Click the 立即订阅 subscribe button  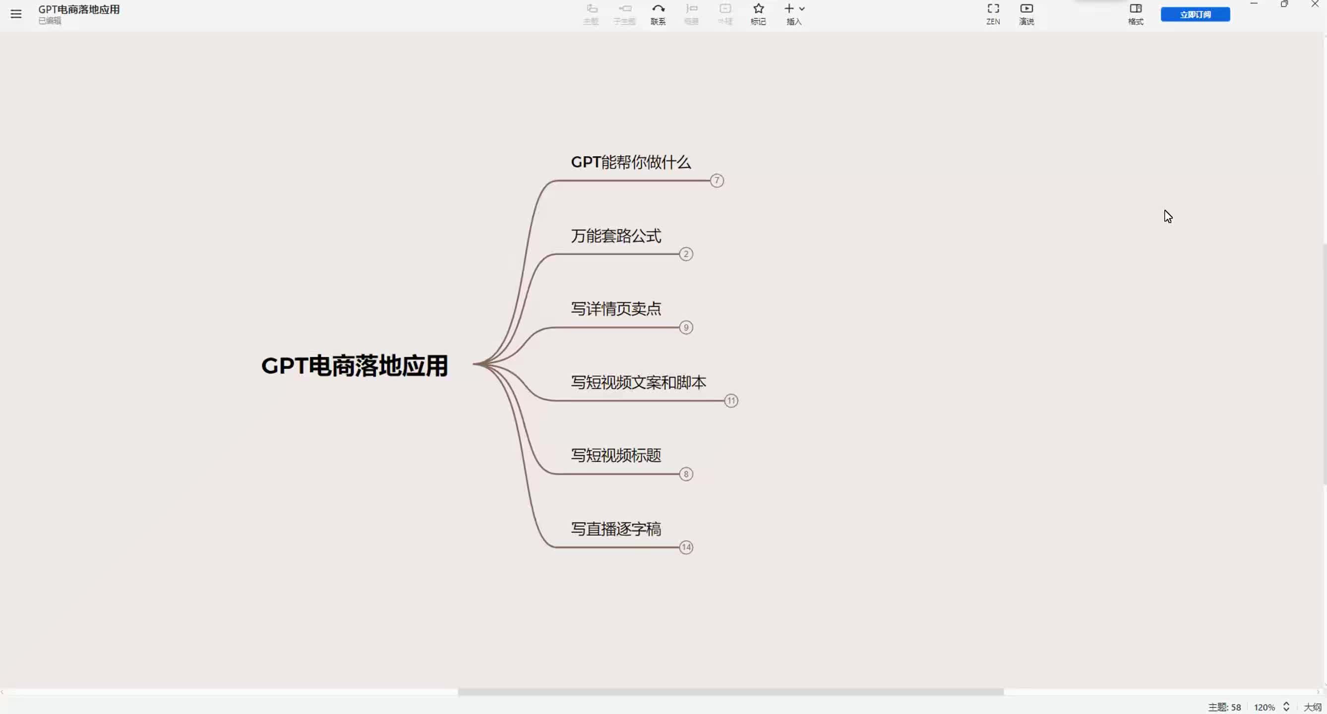pyautogui.click(x=1195, y=14)
